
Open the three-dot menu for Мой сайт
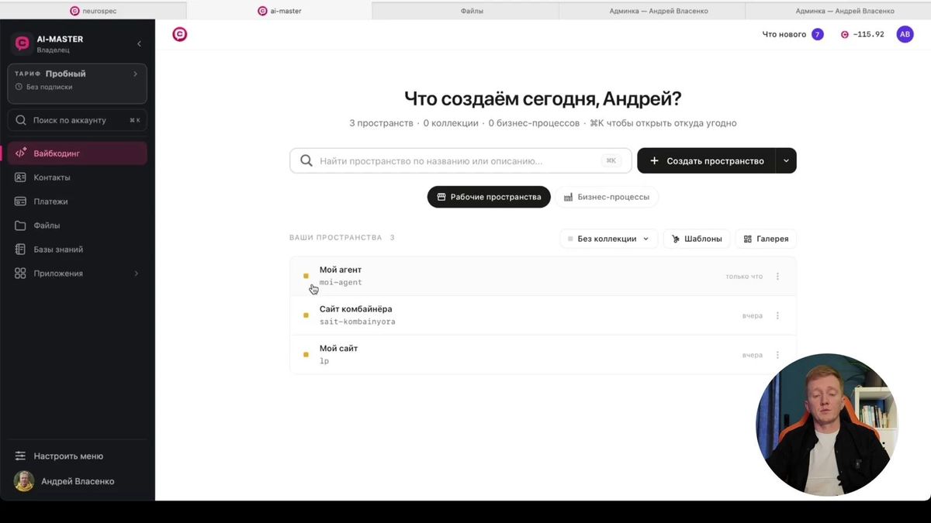click(778, 355)
